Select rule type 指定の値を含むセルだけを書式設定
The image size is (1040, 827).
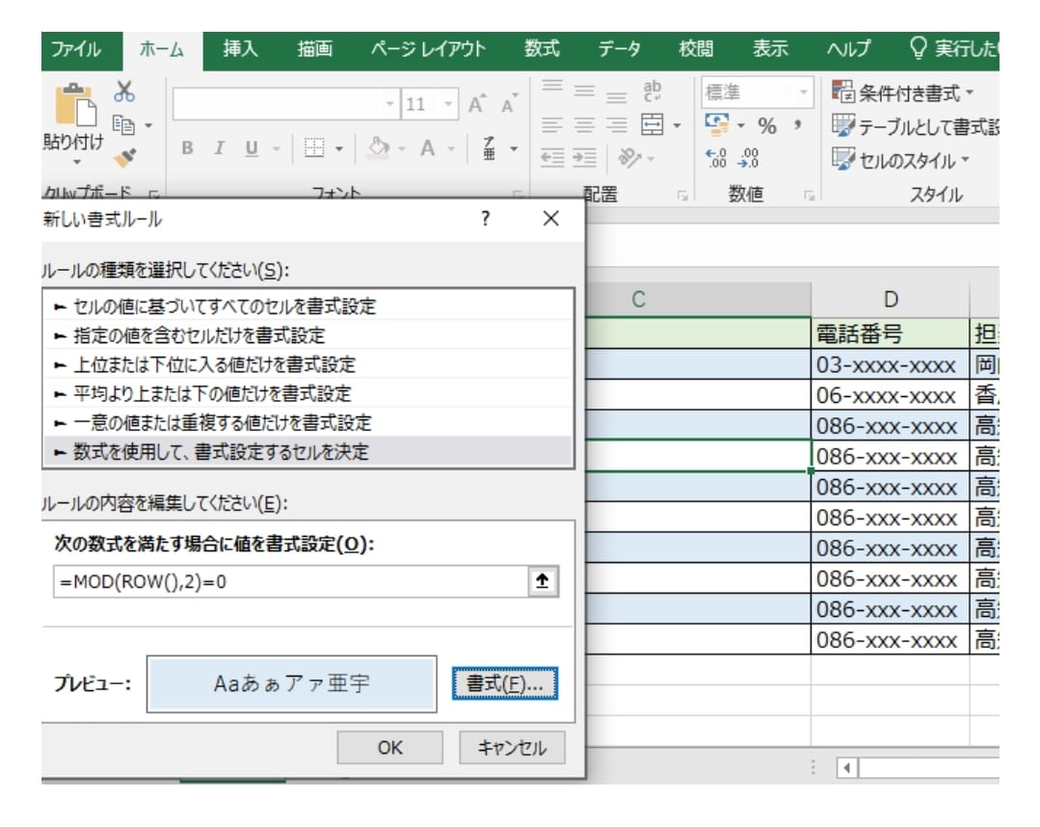(199, 335)
